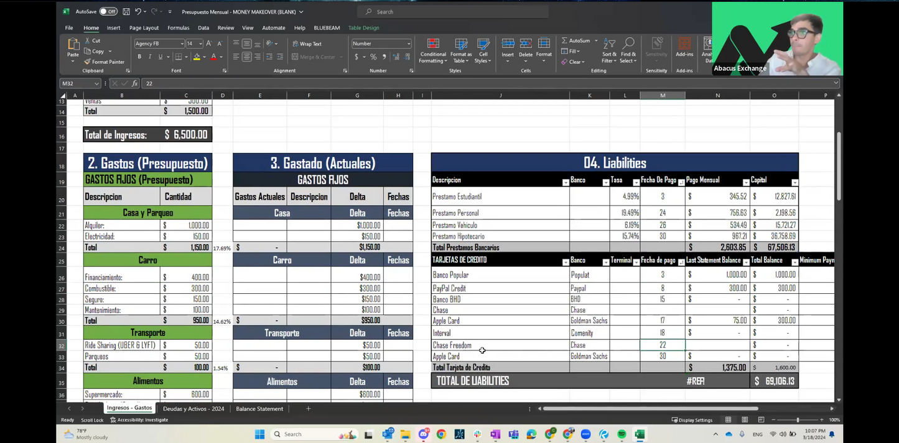This screenshot has width=899, height=443.
Task: Click the Wrap Text button
Action: click(307, 44)
